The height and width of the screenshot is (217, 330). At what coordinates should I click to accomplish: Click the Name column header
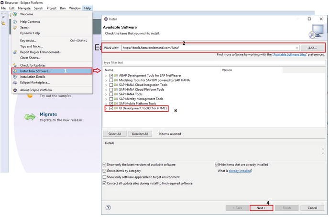tap(162, 70)
